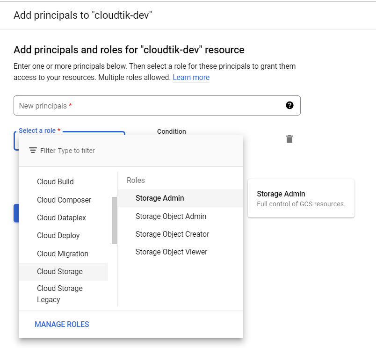Click the help icon in New principals field

[289, 105]
